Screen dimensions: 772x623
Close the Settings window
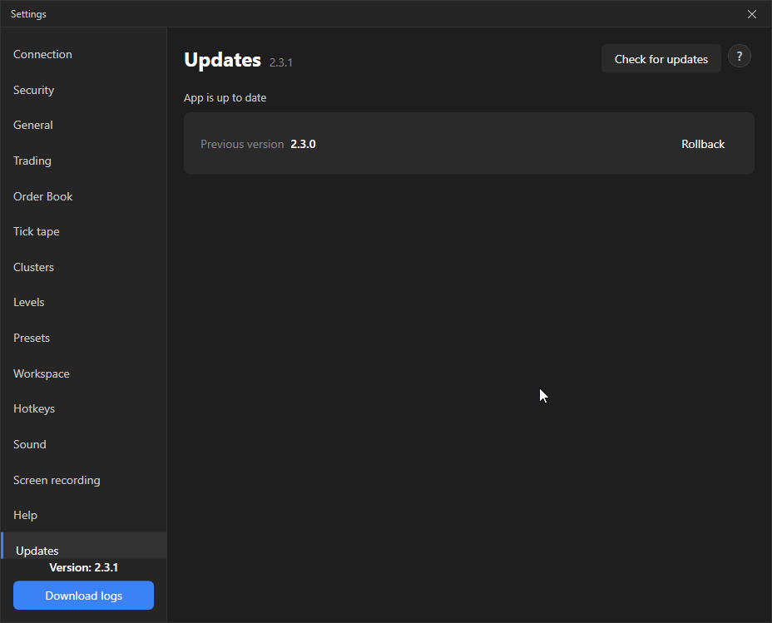pos(752,14)
